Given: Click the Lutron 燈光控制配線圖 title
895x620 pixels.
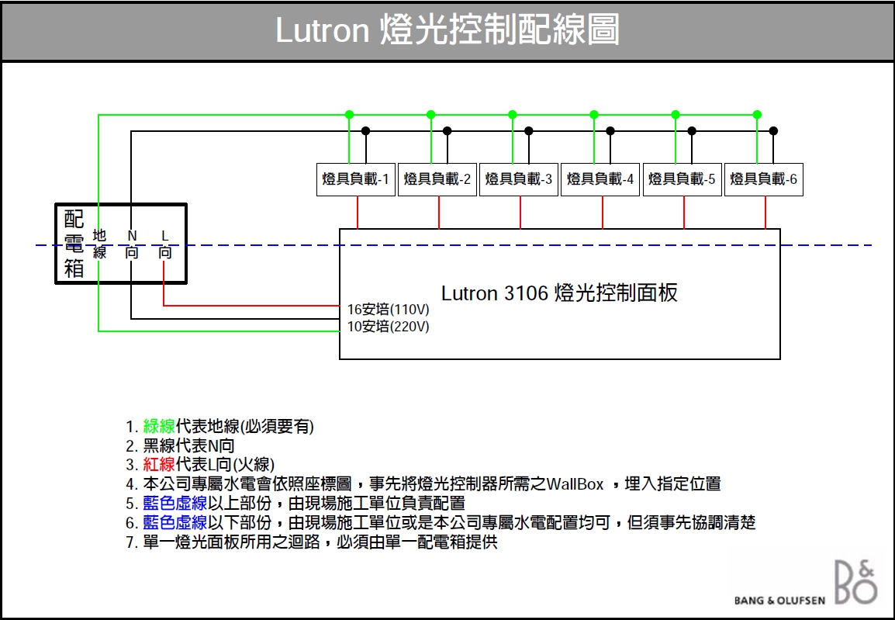Looking at the screenshot, I should pos(447,31).
